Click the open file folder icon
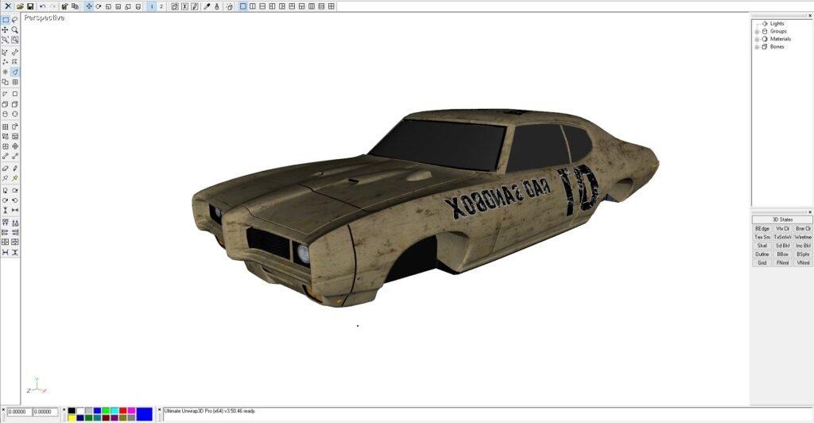The width and height of the screenshot is (814, 423). (x=20, y=6)
